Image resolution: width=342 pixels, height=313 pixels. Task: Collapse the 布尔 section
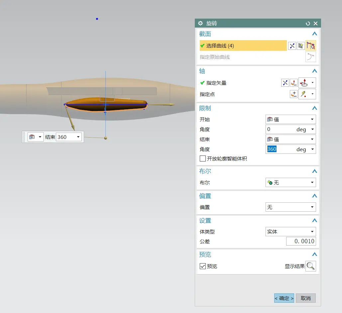click(314, 171)
